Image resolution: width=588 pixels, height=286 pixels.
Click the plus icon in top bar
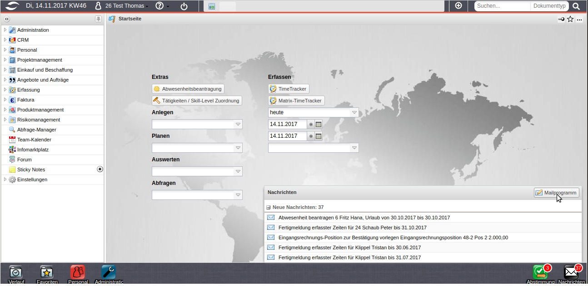coord(458,6)
